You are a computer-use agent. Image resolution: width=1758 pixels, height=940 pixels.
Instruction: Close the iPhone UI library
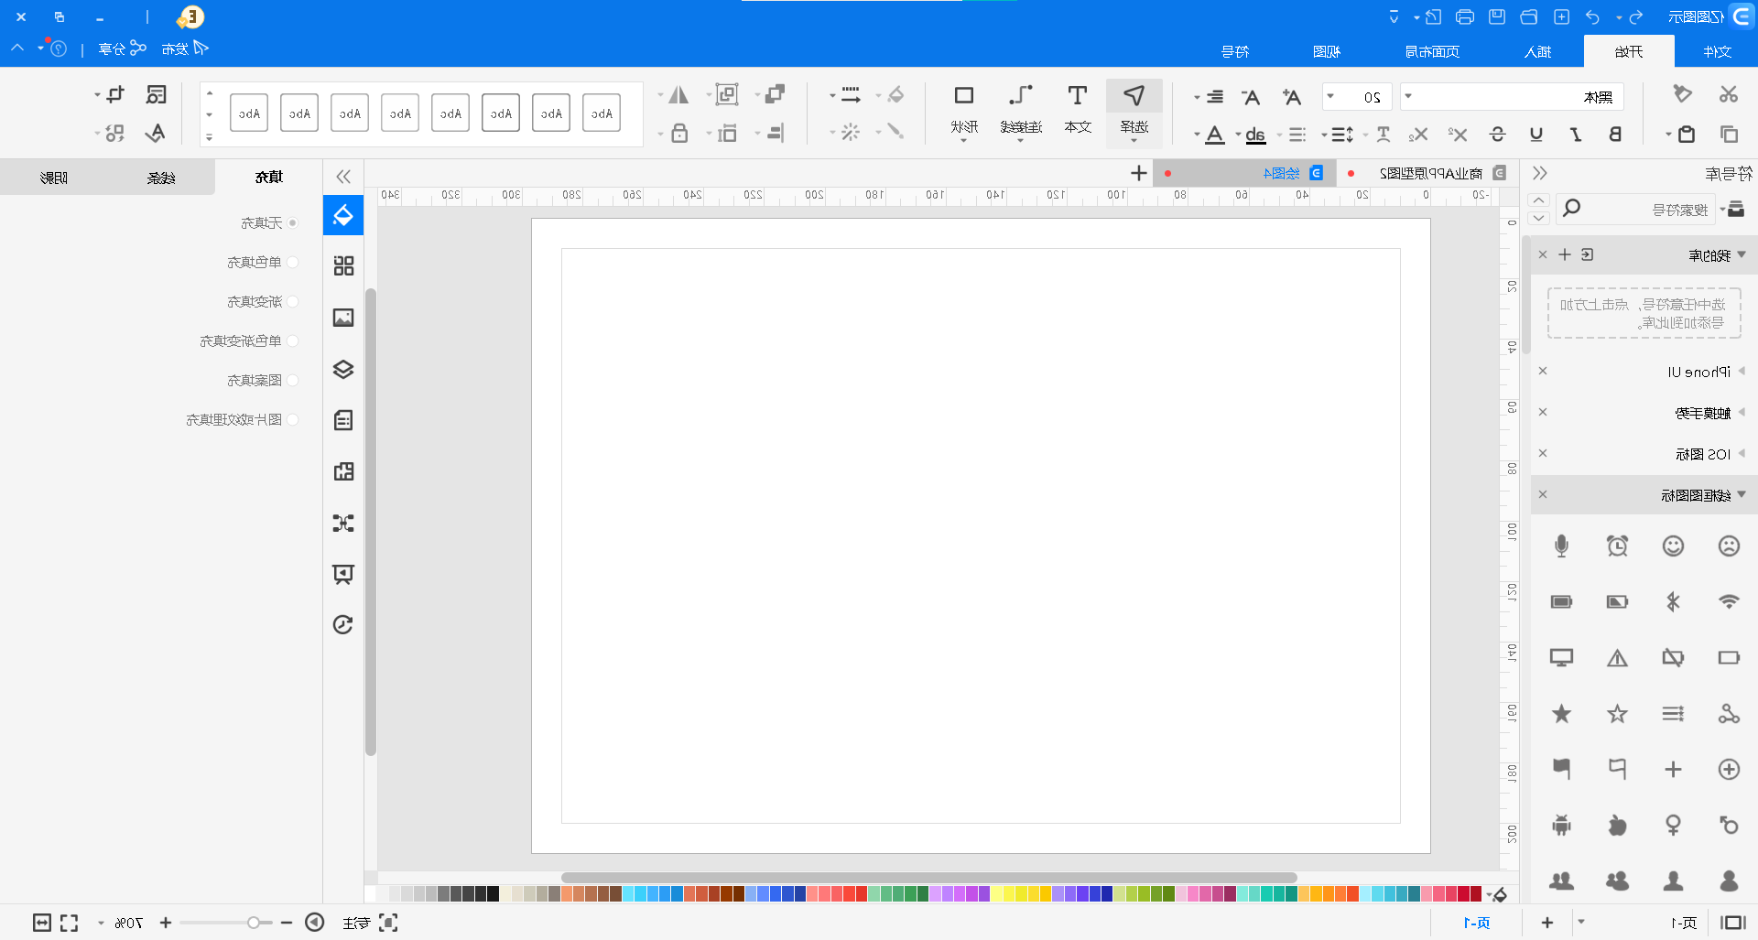[1543, 372]
